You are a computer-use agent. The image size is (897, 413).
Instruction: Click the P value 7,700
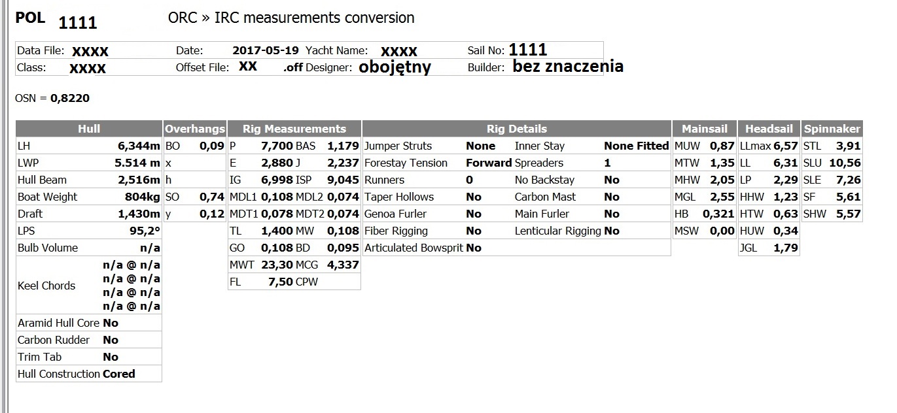click(x=277, y=146)
